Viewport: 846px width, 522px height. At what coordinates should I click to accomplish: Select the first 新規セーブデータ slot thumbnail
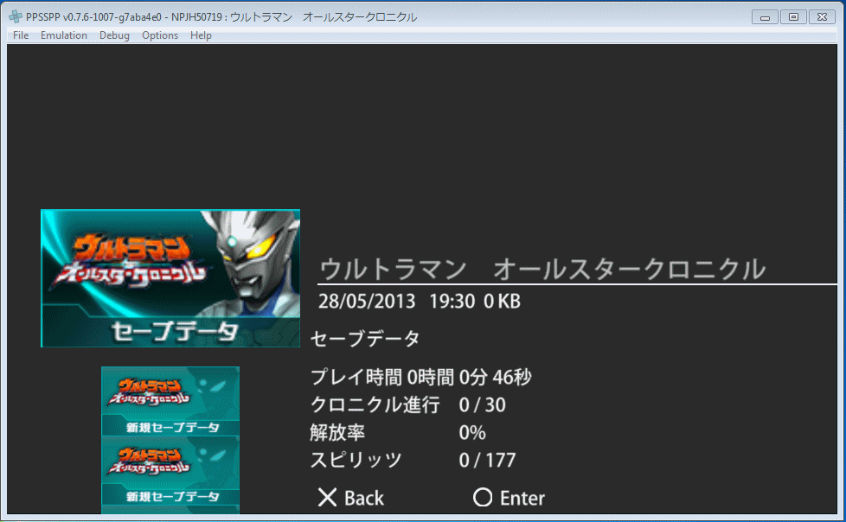[170, 401]
